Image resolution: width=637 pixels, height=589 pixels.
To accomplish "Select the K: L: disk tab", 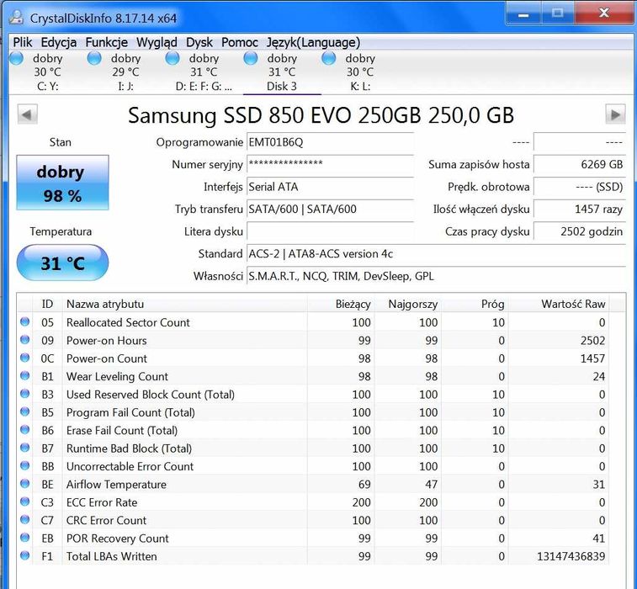I will click(360, 72).
